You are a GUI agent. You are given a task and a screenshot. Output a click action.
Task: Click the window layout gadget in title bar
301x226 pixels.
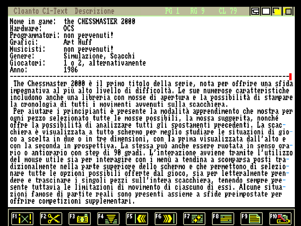255,11
